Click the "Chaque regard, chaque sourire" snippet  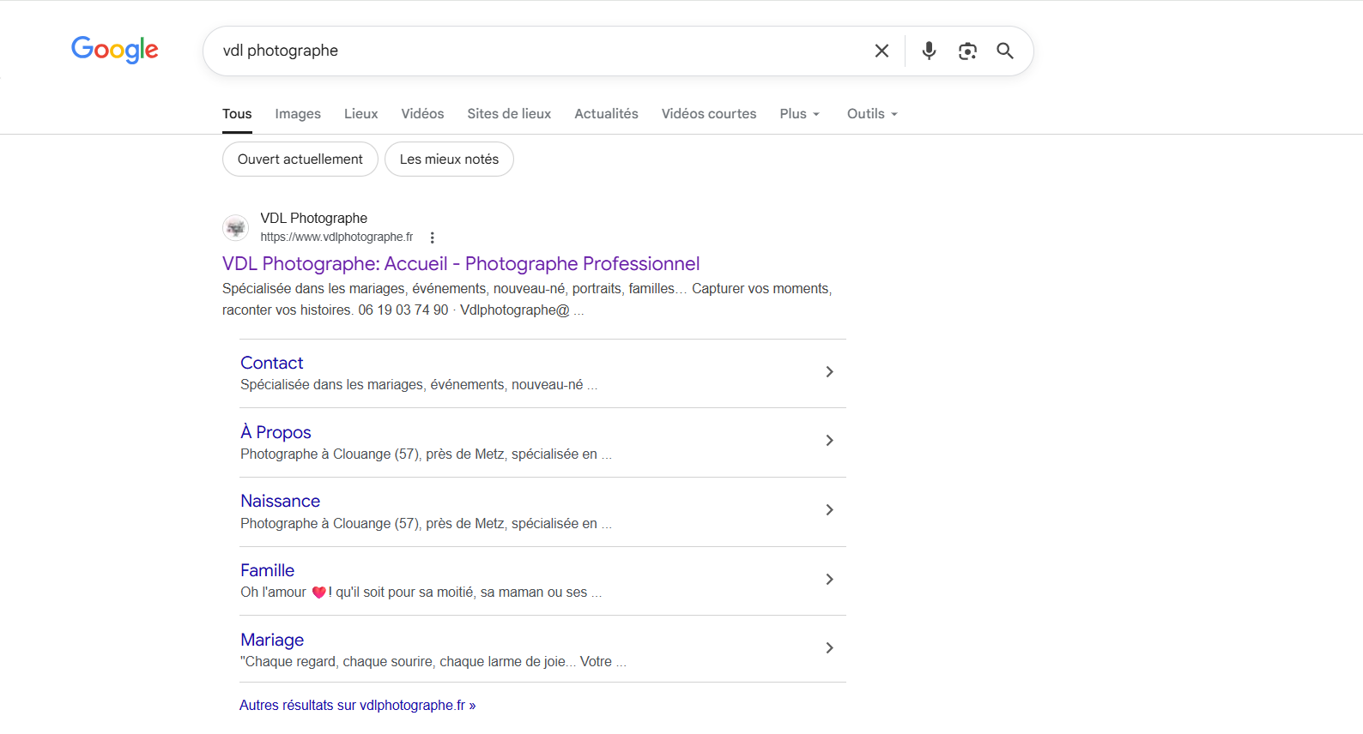[433, 661]
